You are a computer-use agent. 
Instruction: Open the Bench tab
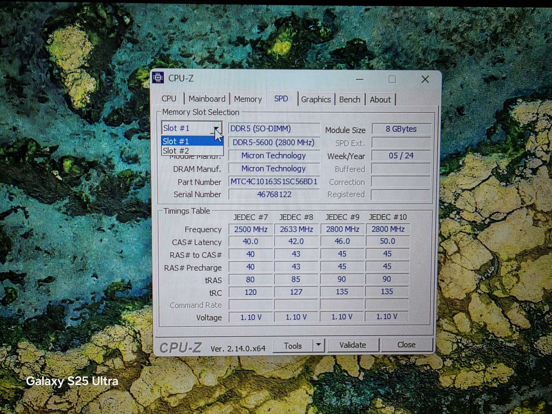point(350,99)
